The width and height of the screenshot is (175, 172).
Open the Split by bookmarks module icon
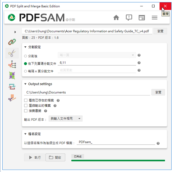pos(12,64)
